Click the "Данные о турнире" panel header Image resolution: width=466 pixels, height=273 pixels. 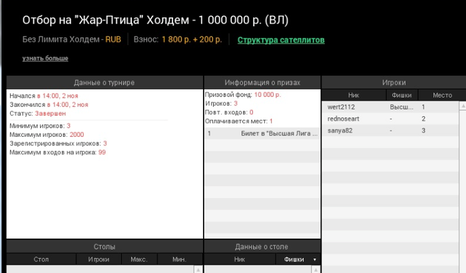tap(105, 82)
